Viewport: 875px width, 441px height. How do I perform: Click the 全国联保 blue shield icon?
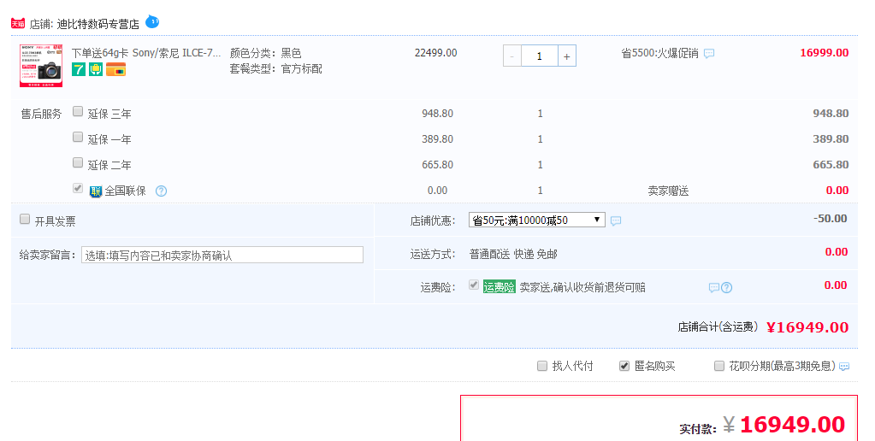click(96, 191)
